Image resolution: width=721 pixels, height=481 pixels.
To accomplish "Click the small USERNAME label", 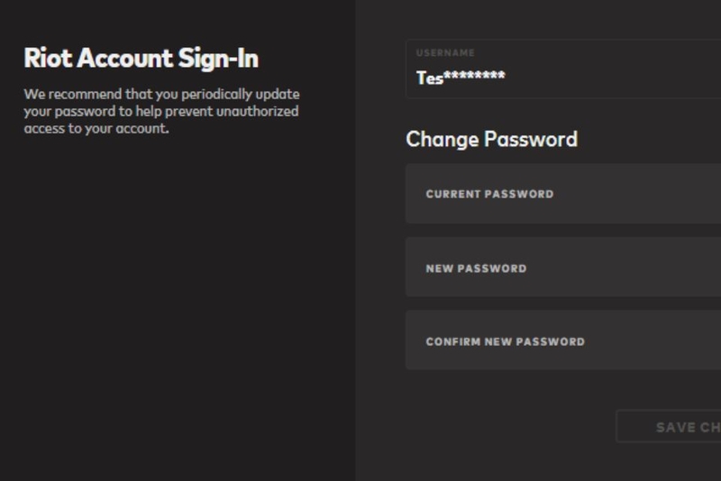I will pyautogui.click(x=445, y=53).
